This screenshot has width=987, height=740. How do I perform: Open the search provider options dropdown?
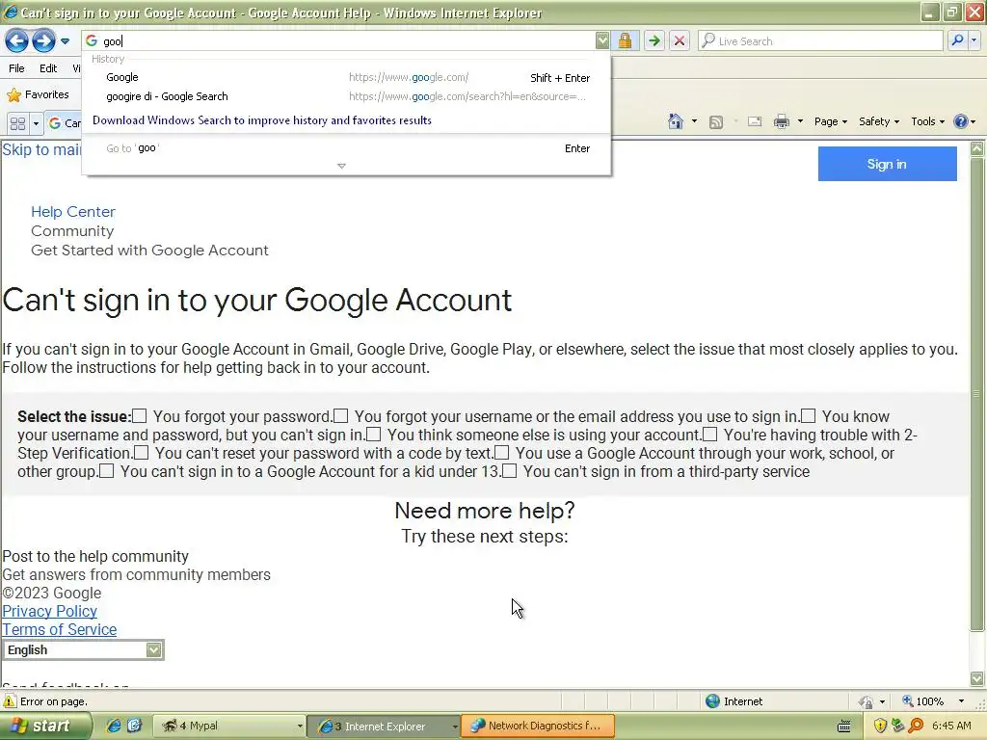(x=974, y=40)
